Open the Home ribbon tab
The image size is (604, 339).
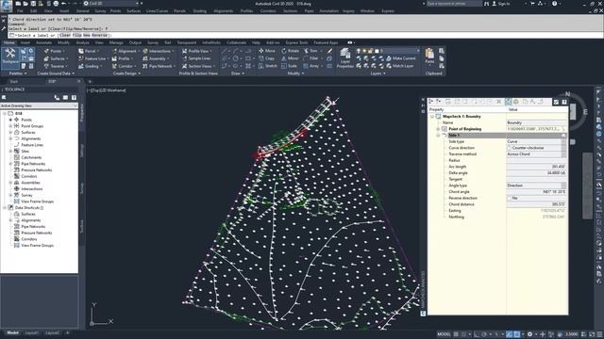click(9, 42)
